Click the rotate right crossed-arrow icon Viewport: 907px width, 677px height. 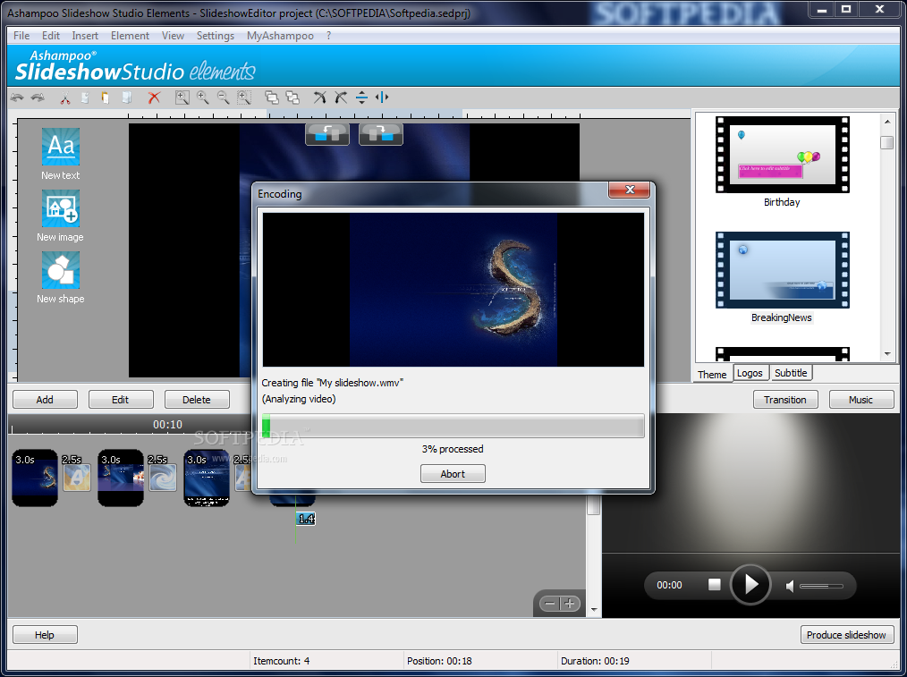(x=341, y=97)
